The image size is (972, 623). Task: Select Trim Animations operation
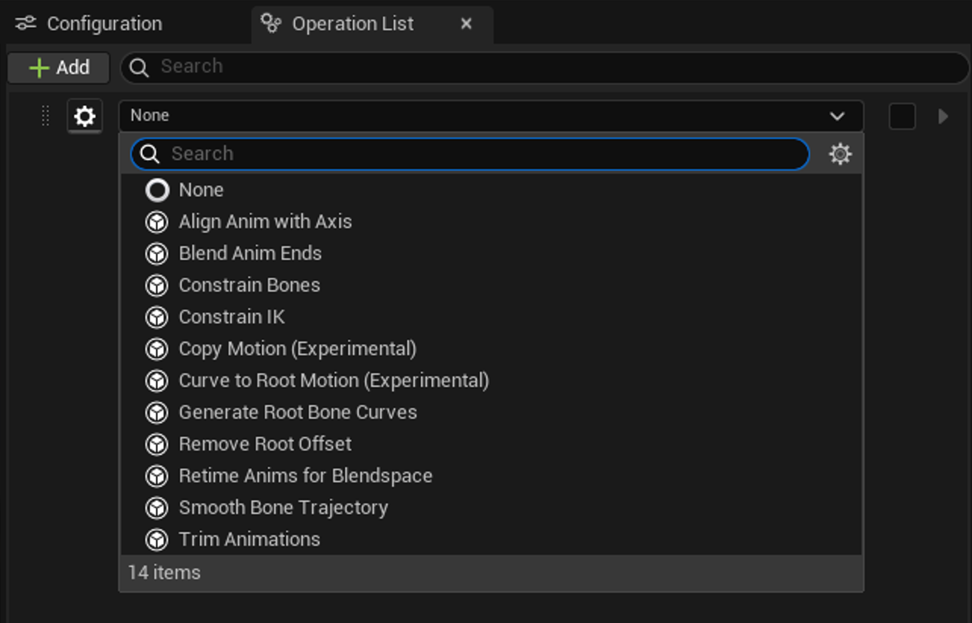491,539
